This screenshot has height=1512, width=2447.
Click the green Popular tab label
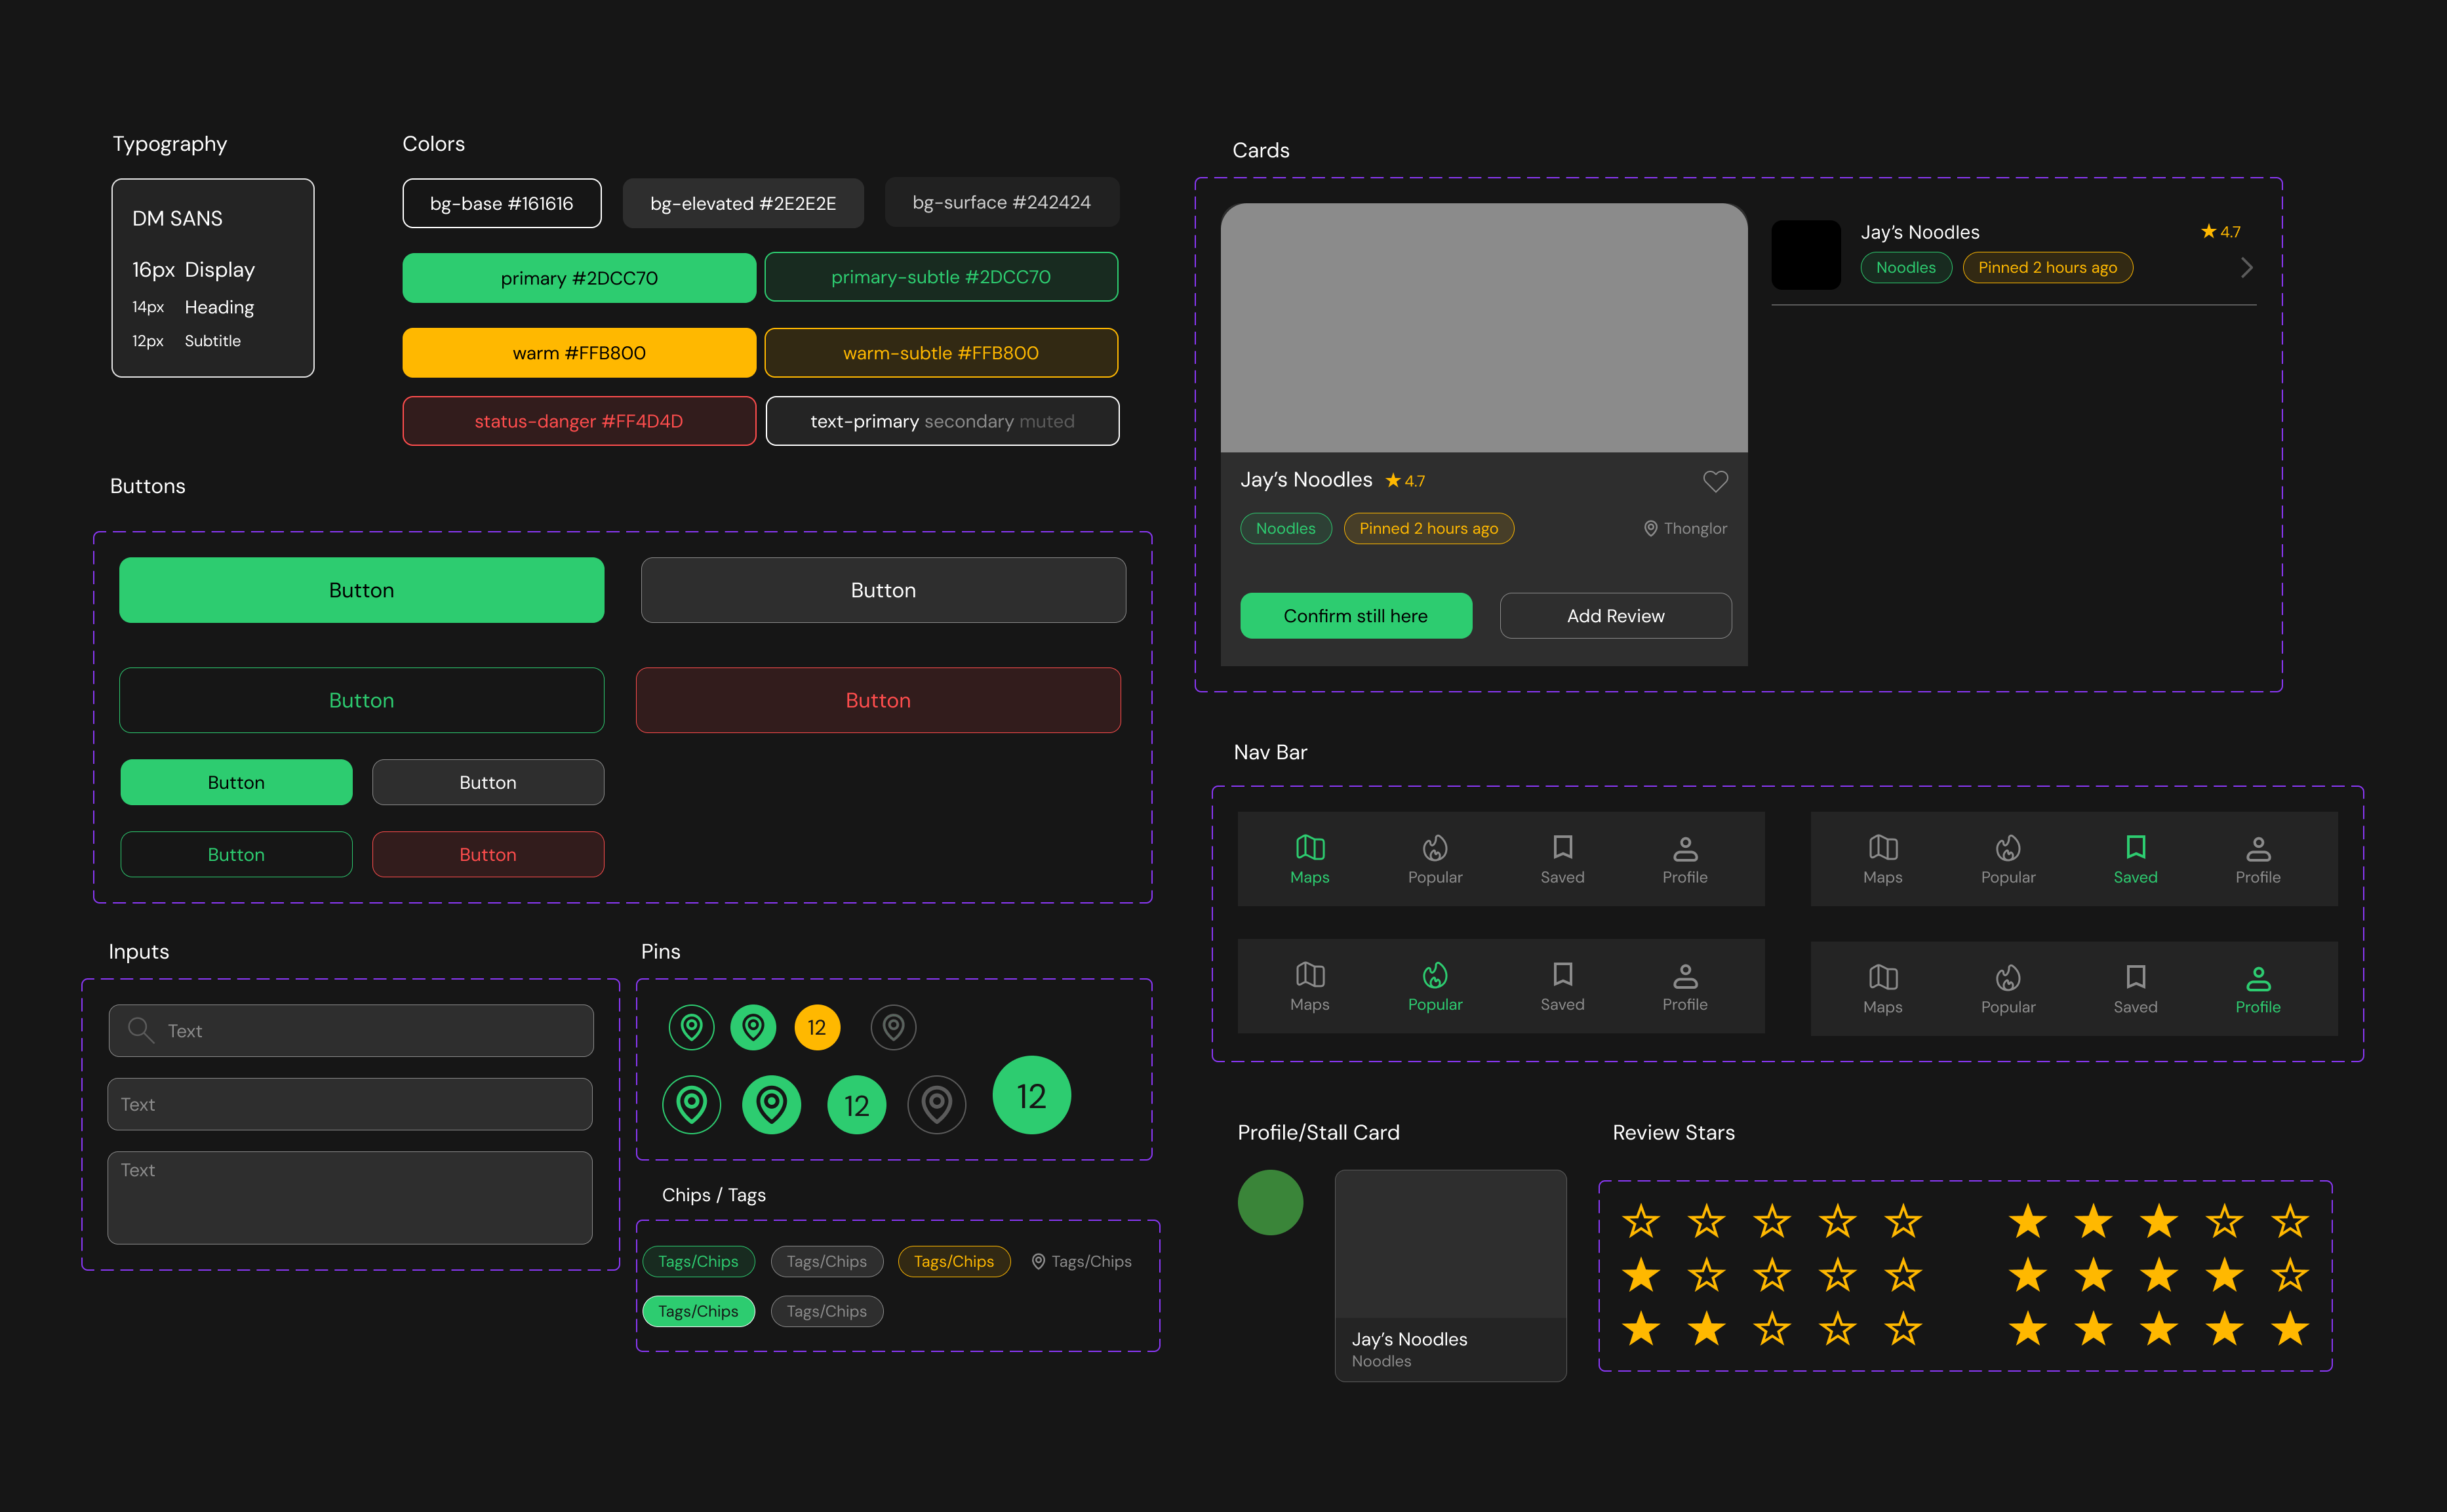(1435, 1004)
